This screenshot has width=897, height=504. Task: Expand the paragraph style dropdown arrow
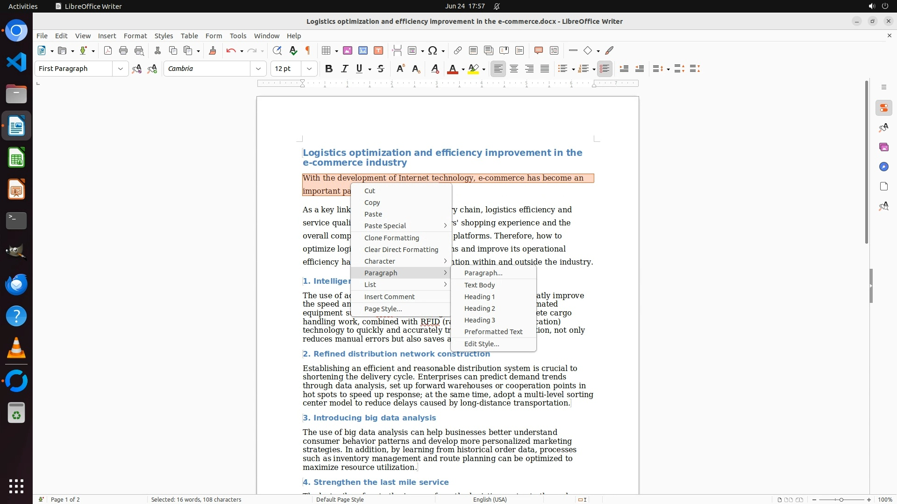click(120, 69)
